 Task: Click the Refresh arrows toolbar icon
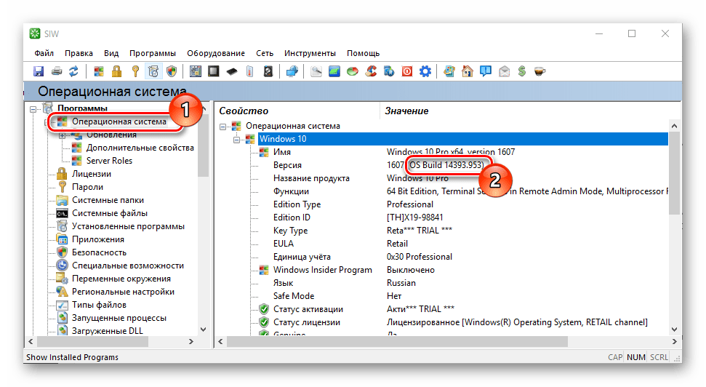point(73,71)
